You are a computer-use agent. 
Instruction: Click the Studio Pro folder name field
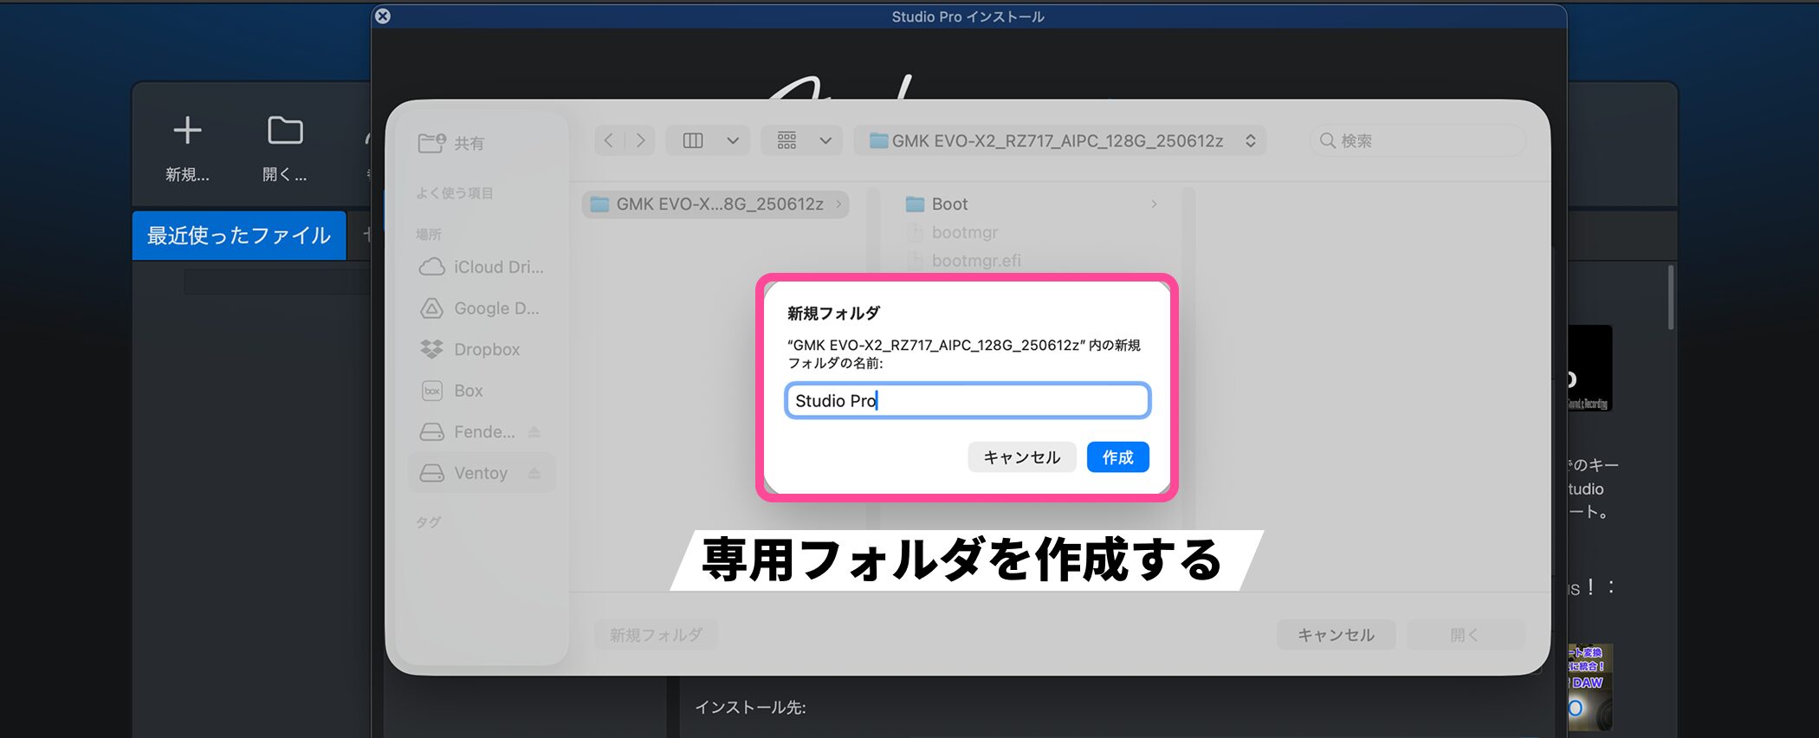click(x=967, y=401)
